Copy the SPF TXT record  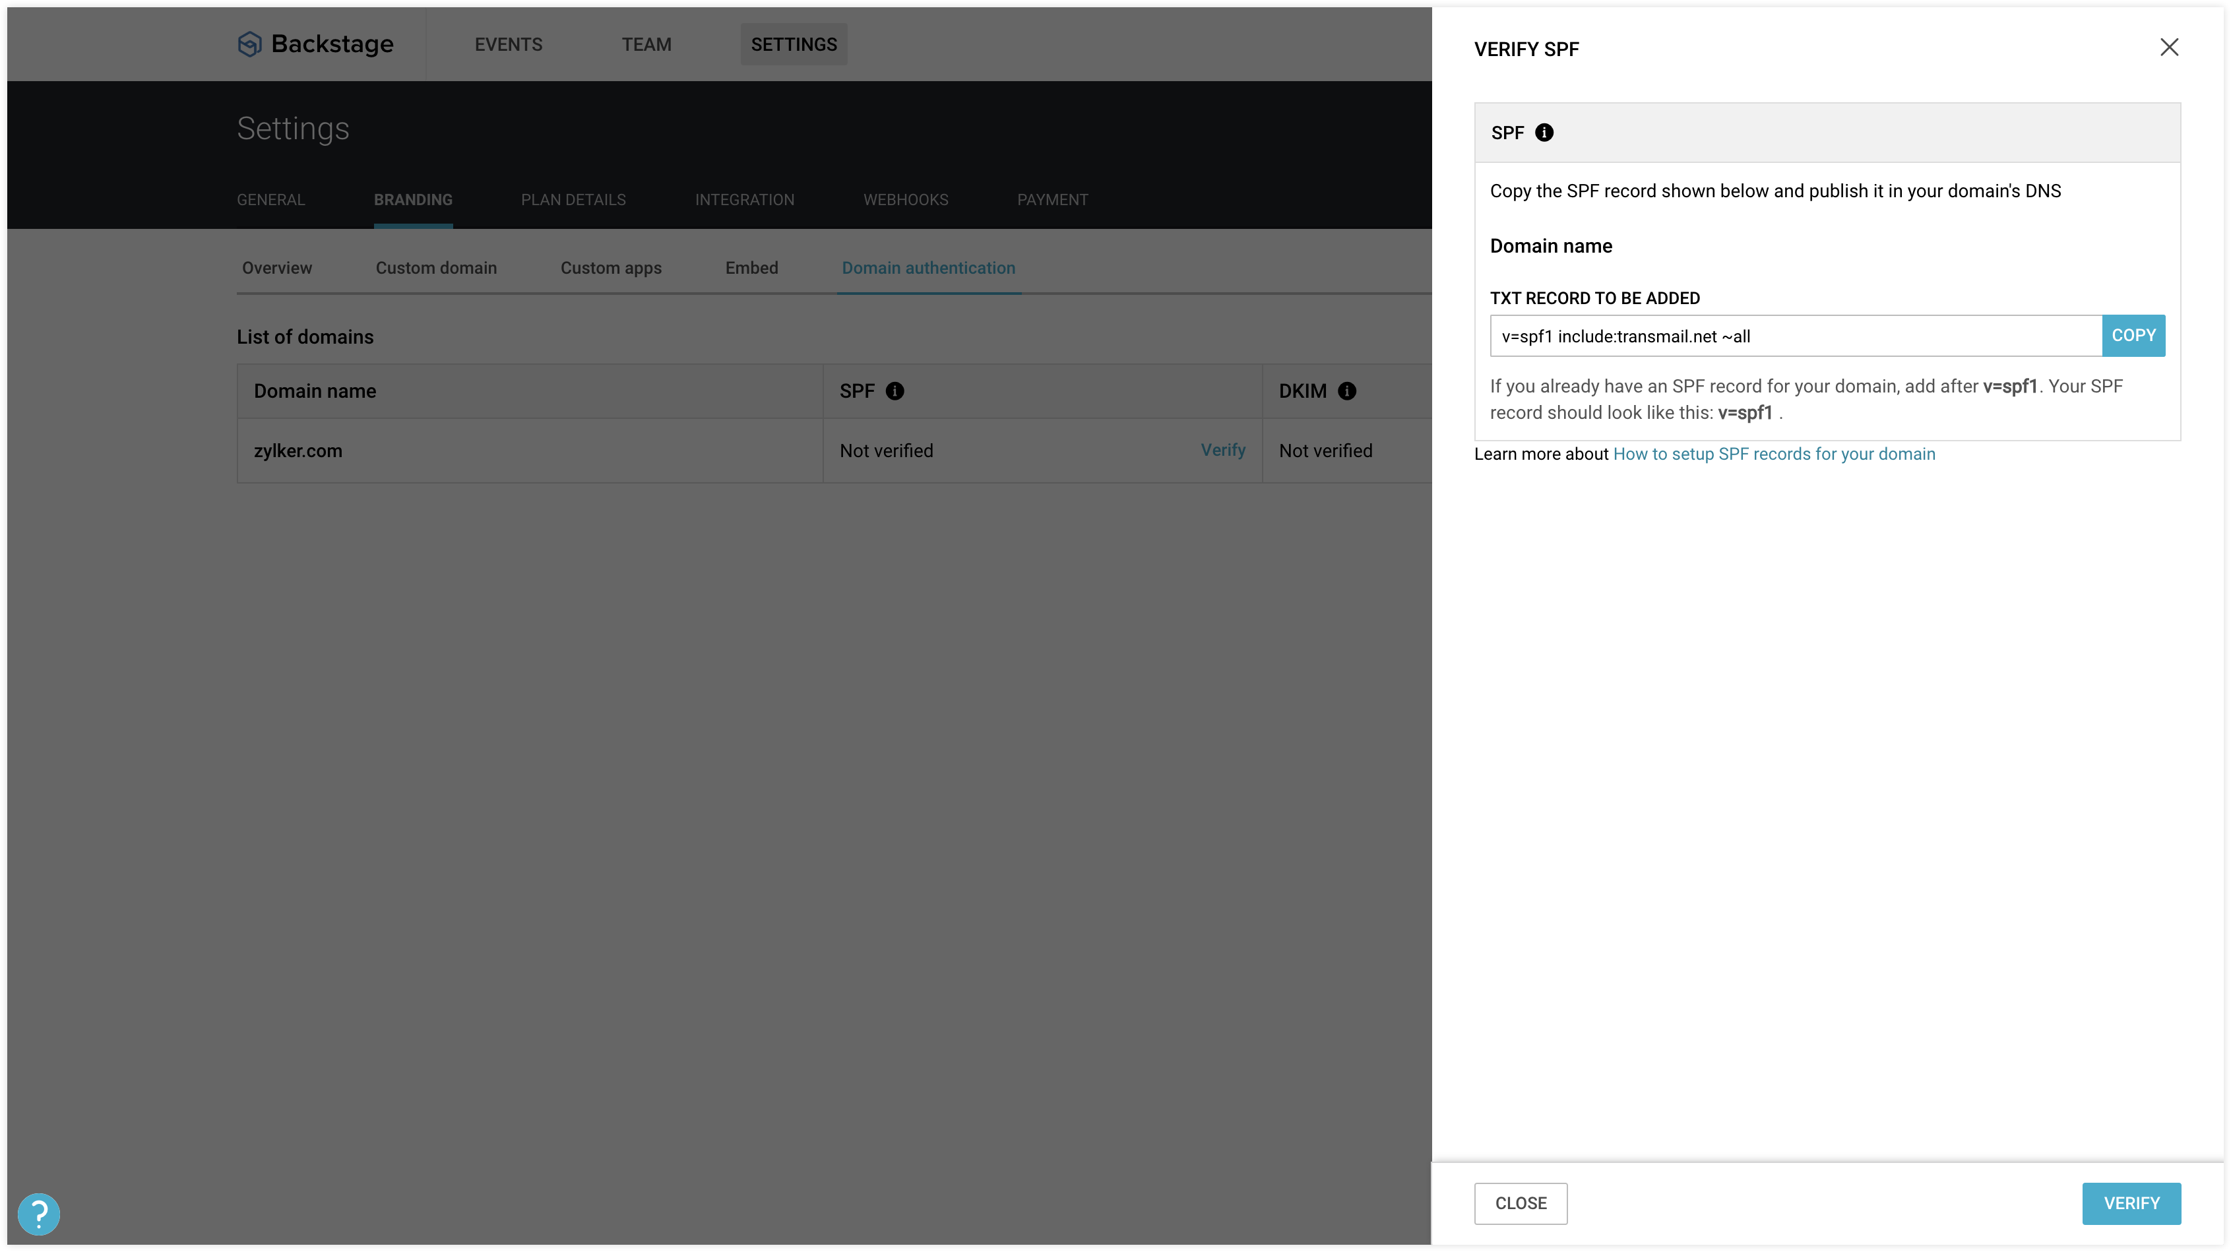[x=2133, y=336]
